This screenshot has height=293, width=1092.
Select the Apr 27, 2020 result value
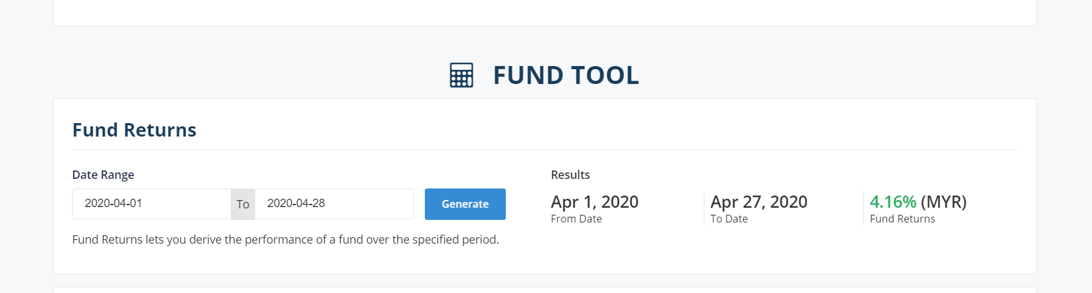coord(758,202)
